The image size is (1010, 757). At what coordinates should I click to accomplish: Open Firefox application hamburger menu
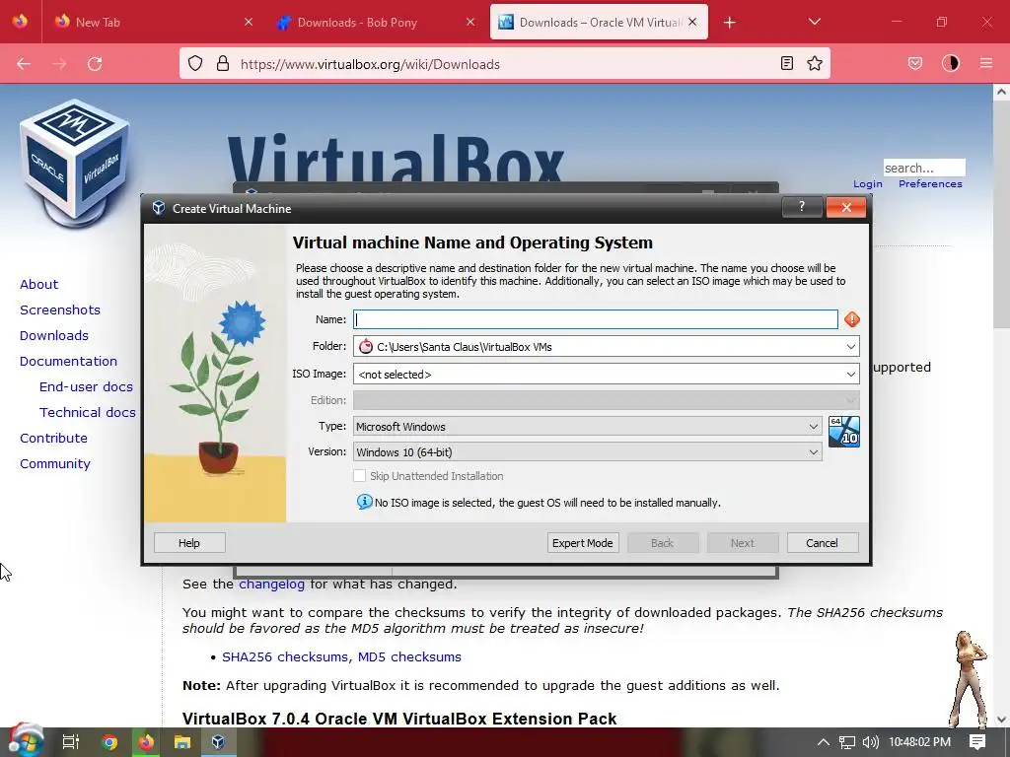(986, 63)
